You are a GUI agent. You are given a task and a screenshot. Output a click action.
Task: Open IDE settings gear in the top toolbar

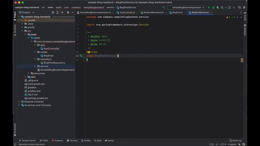click(x=244, y=7)
